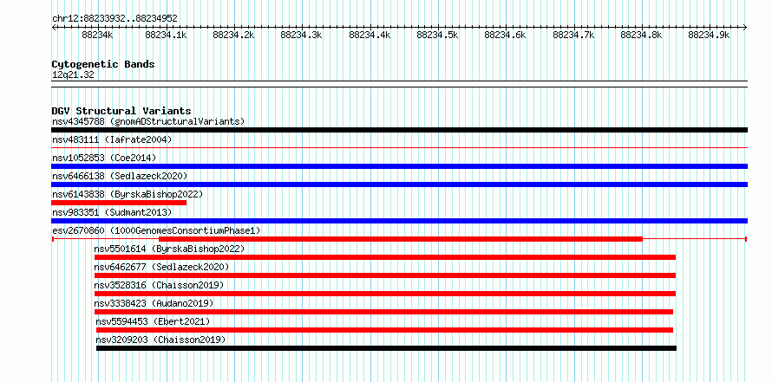Click the 88234.4k ruler tick label
The height and width of the screenshot is (382, 772).
370,35
